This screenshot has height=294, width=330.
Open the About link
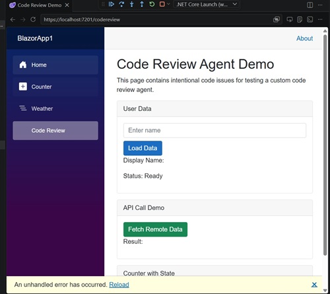[304, 38]
